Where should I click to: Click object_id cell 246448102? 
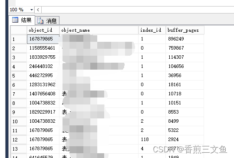(x=43, y=67)
